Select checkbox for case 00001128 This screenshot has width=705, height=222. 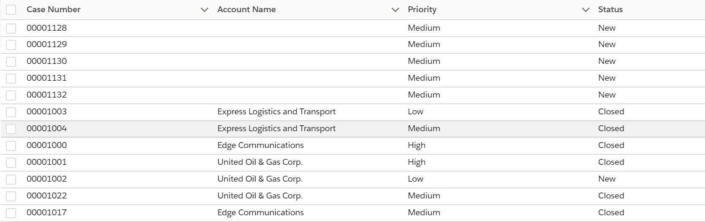[11, 28]
